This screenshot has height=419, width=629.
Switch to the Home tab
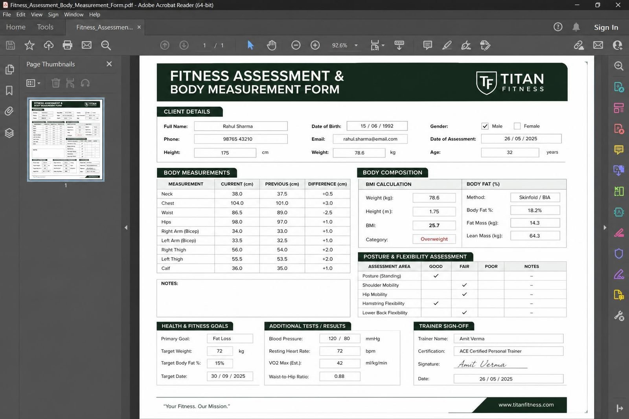16,27
